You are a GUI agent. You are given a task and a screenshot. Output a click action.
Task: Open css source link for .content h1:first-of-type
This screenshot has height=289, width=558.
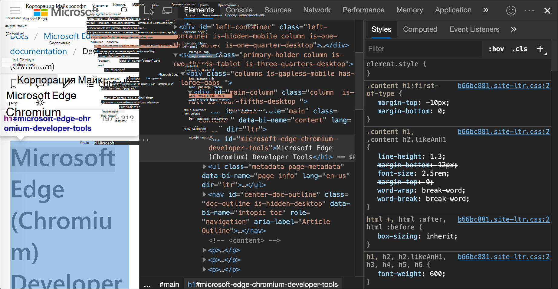[x=504, y=86]
